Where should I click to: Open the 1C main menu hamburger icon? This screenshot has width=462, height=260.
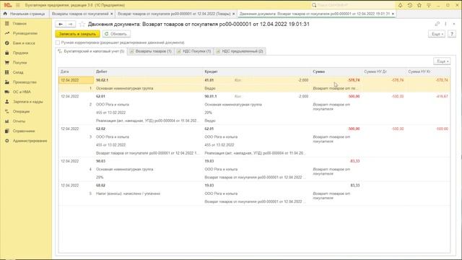tap(17, 5)
